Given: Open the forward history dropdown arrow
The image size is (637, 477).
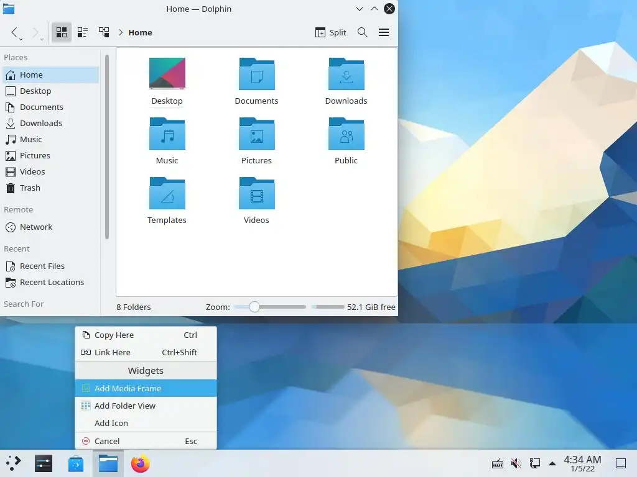Looking at the screenshot, I should [42, 39].
